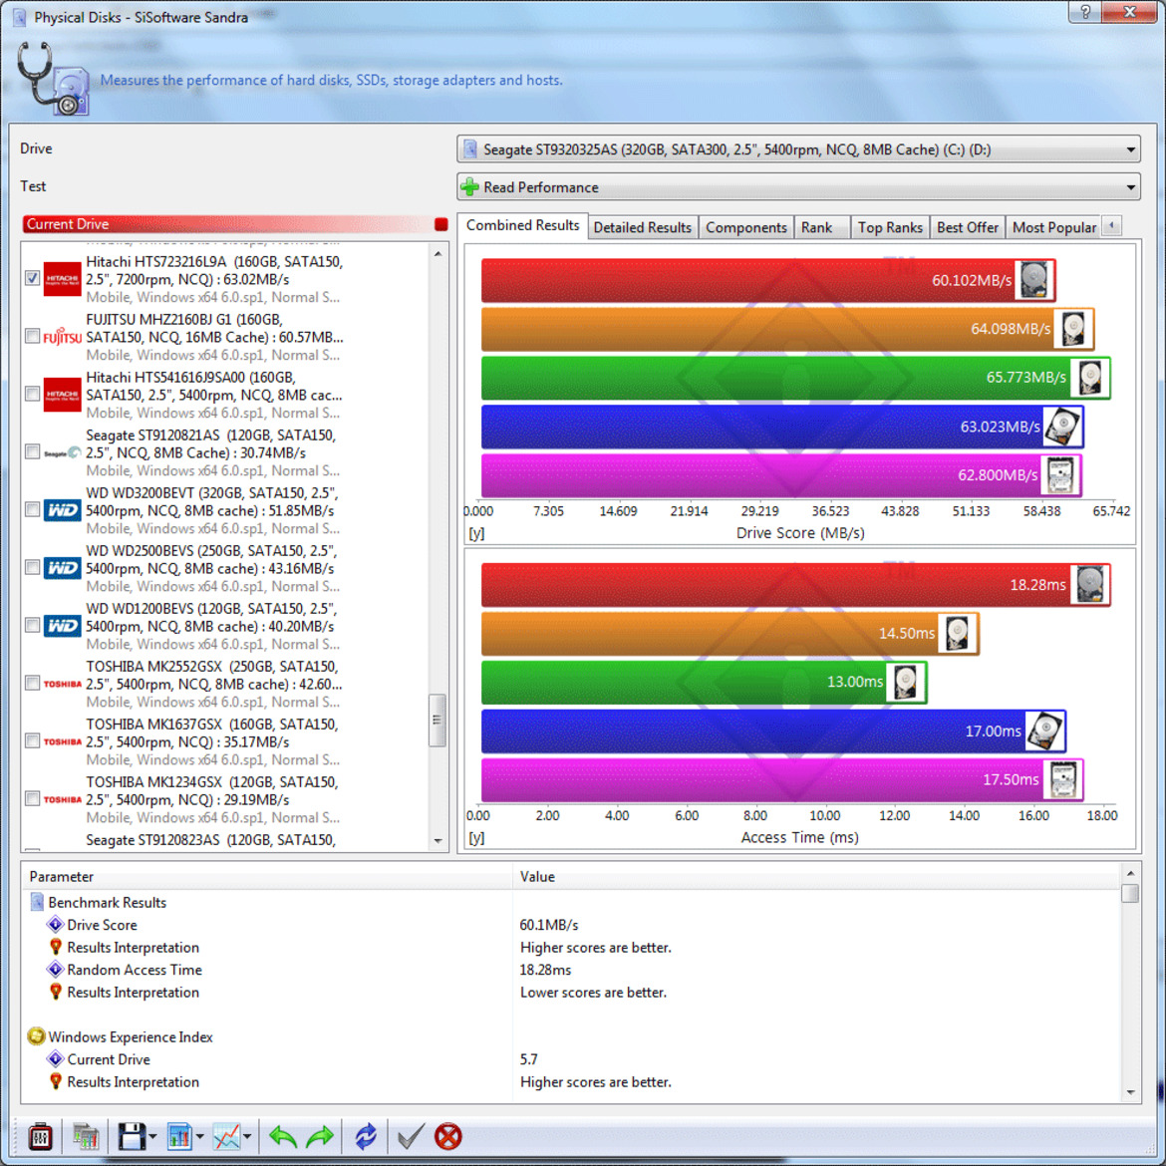Check the Seagate ST9120821AS checkbox
The width and height of the screenshot is (1166, 1166).
(32, 451)
